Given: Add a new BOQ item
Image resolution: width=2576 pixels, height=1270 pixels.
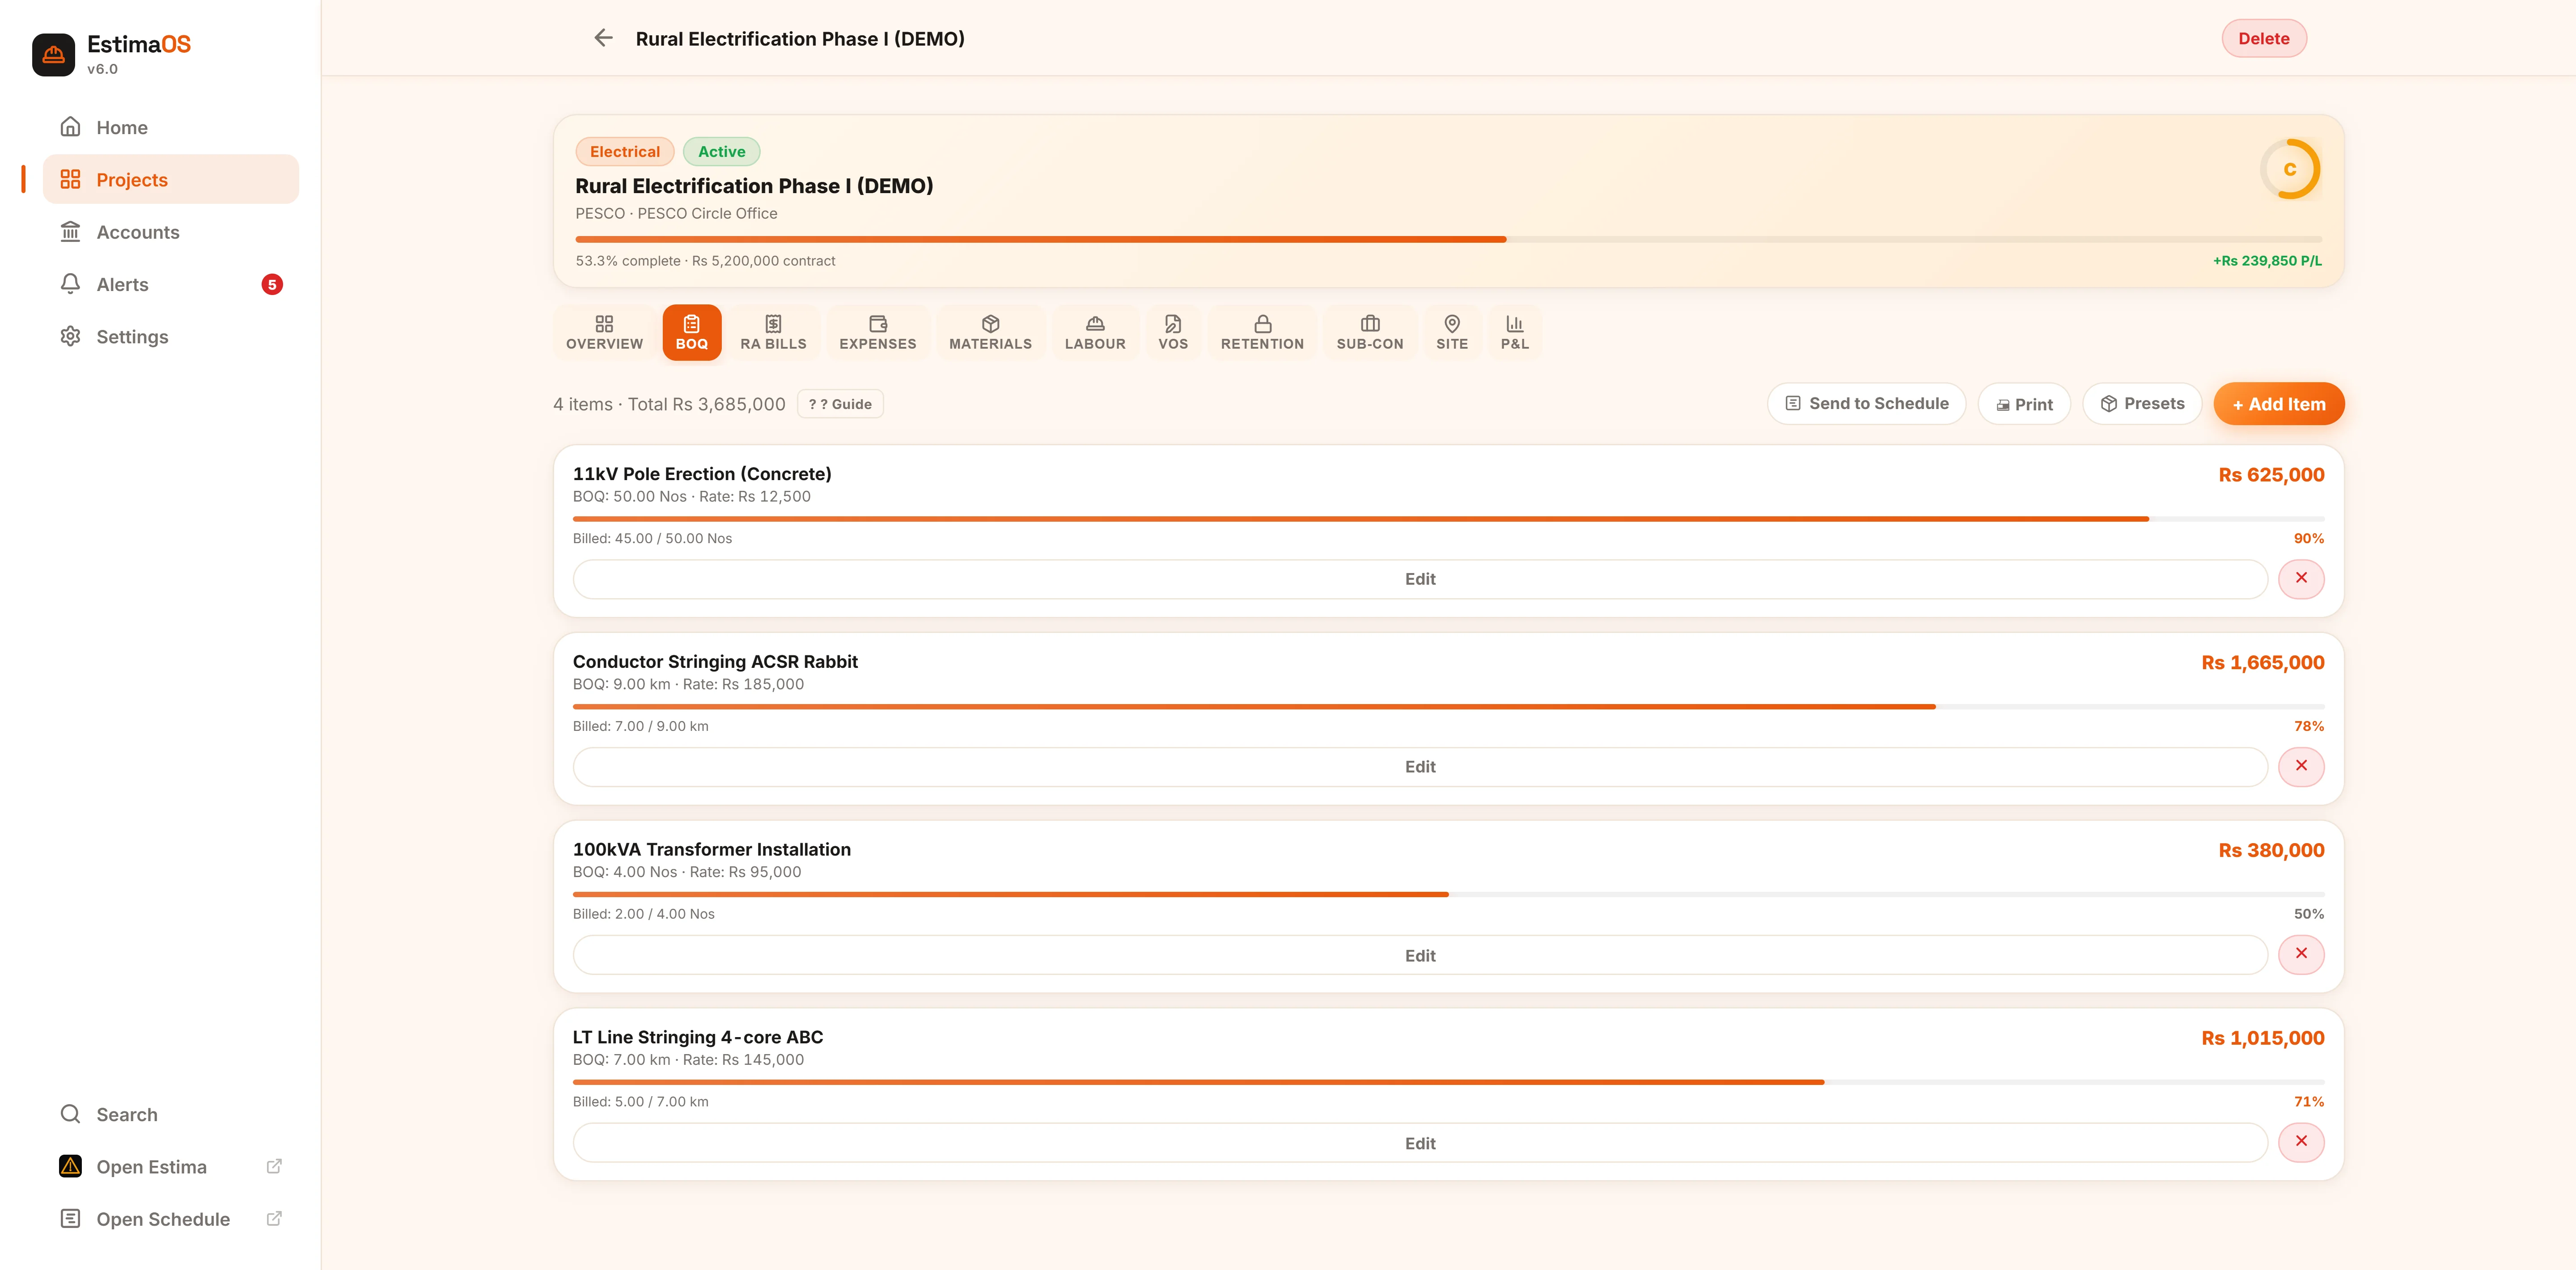Looking at the screenshot, I should [2278, 404].
